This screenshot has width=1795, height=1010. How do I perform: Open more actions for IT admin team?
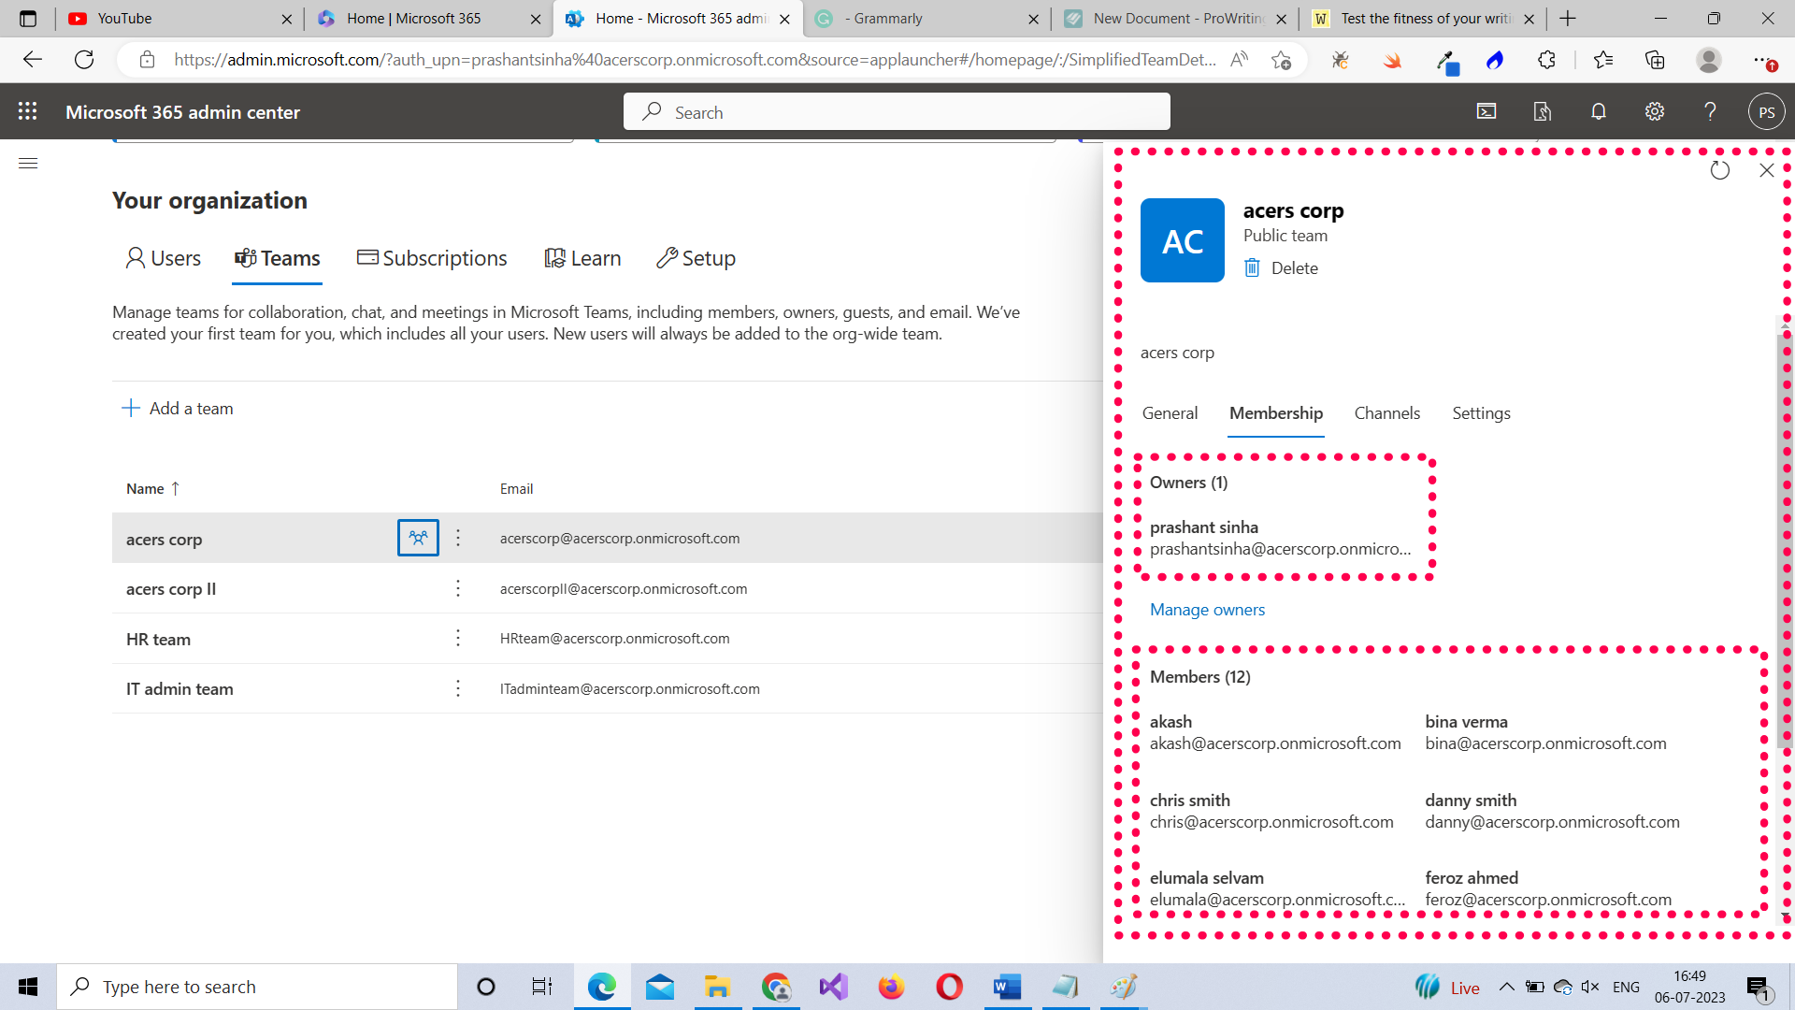point(458,689)
